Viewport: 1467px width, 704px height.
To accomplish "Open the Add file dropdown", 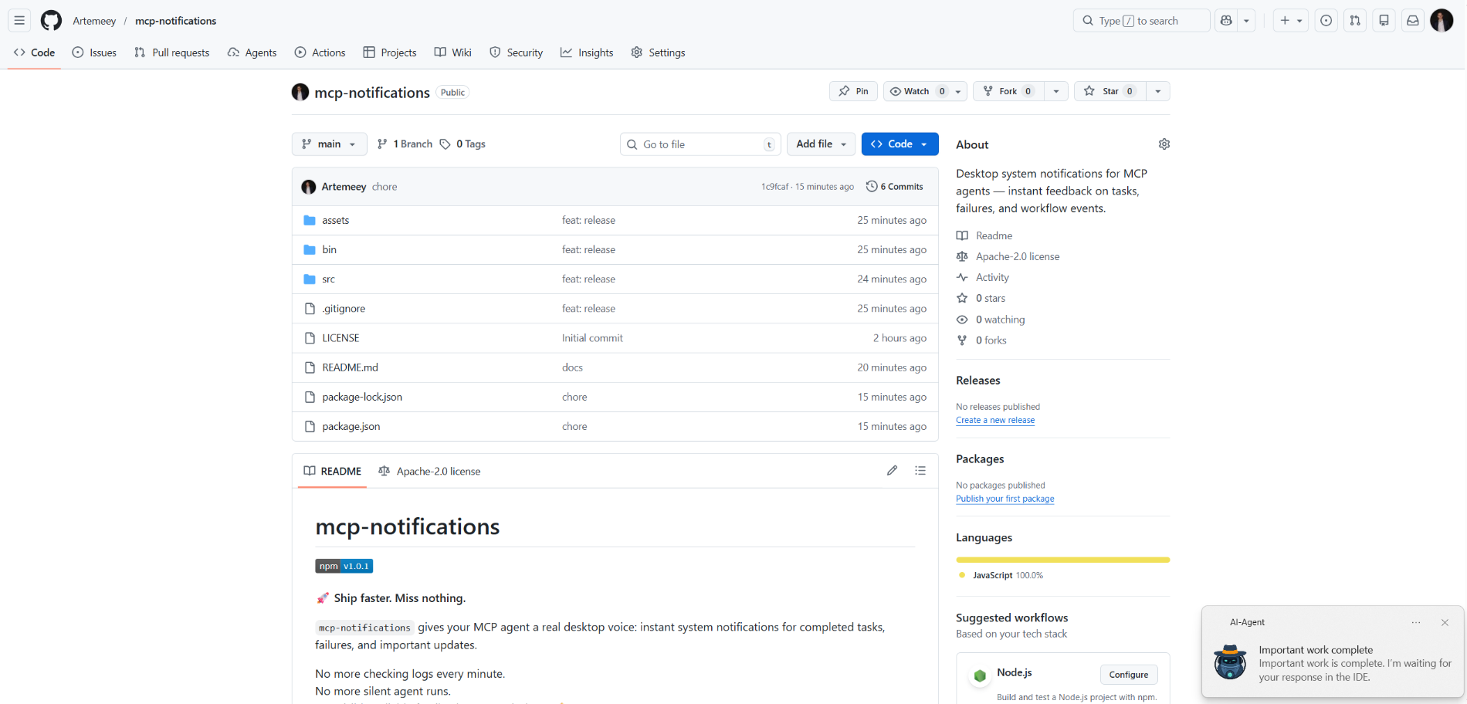I will [x=821, y=144].
